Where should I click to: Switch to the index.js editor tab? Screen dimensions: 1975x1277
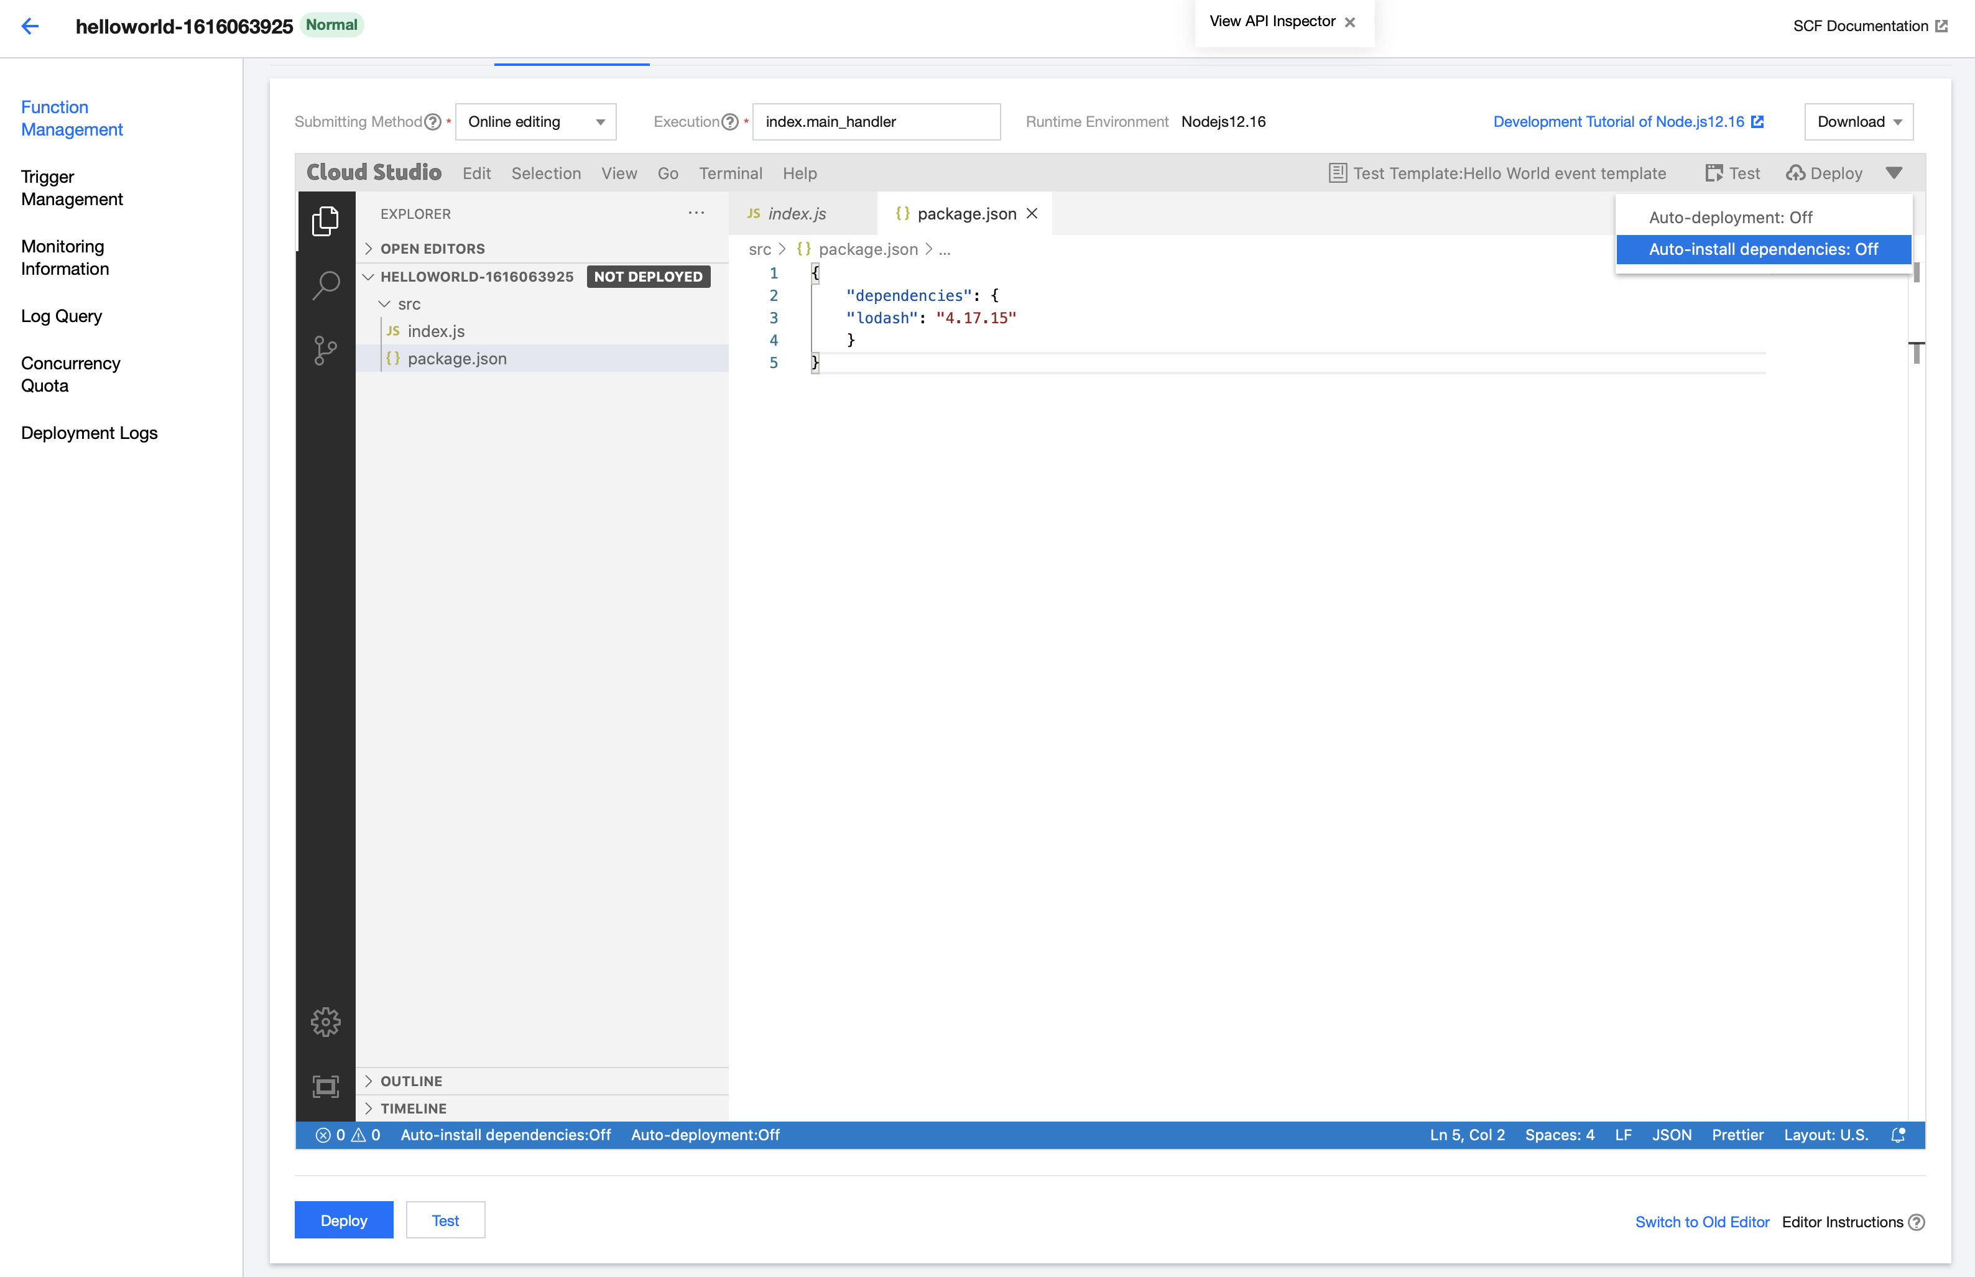click(796, 214)
